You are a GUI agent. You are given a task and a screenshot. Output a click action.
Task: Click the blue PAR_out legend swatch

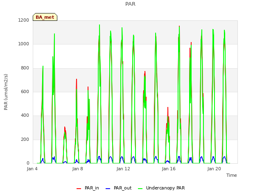[x=108, y=189]
